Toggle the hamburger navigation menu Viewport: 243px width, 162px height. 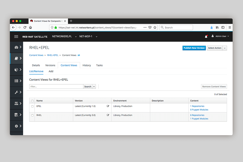click(x=16, y=37)
